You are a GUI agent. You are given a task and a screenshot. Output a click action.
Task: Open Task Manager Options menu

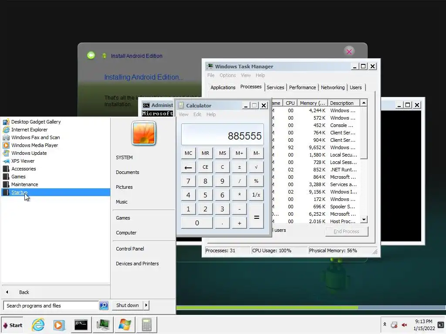tap(227, 75)
